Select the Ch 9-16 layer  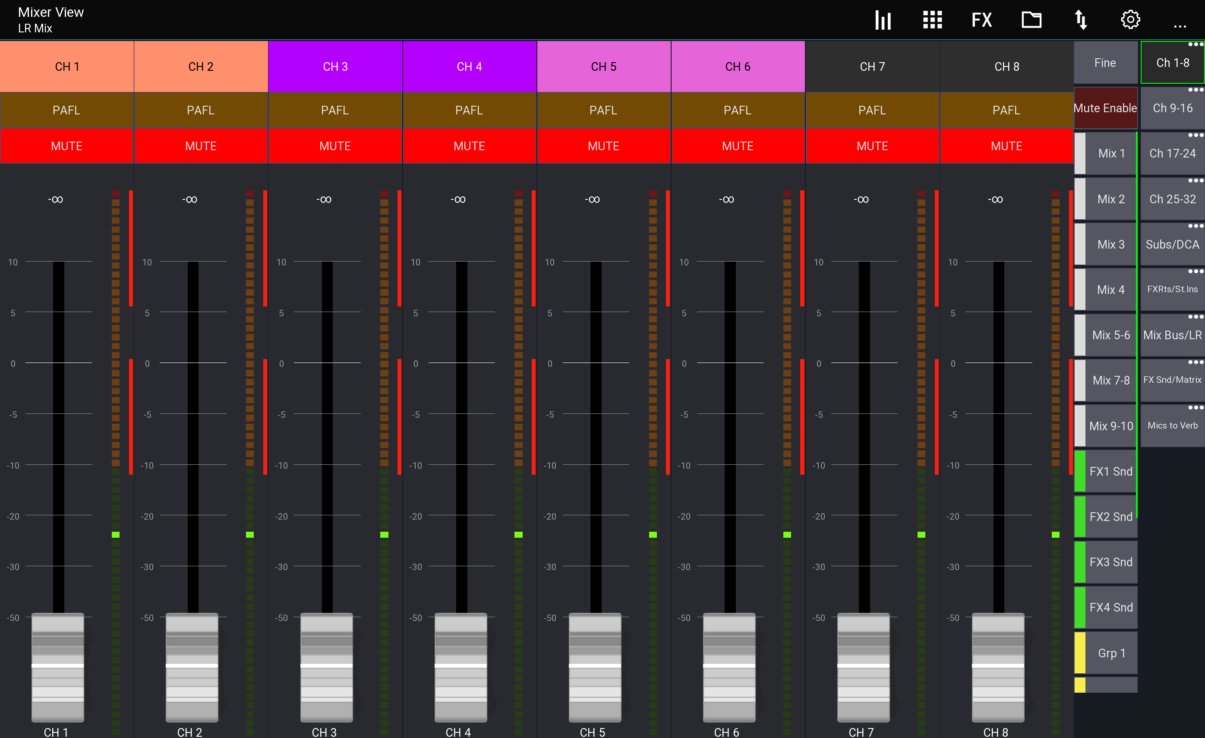pos(1173,108)
